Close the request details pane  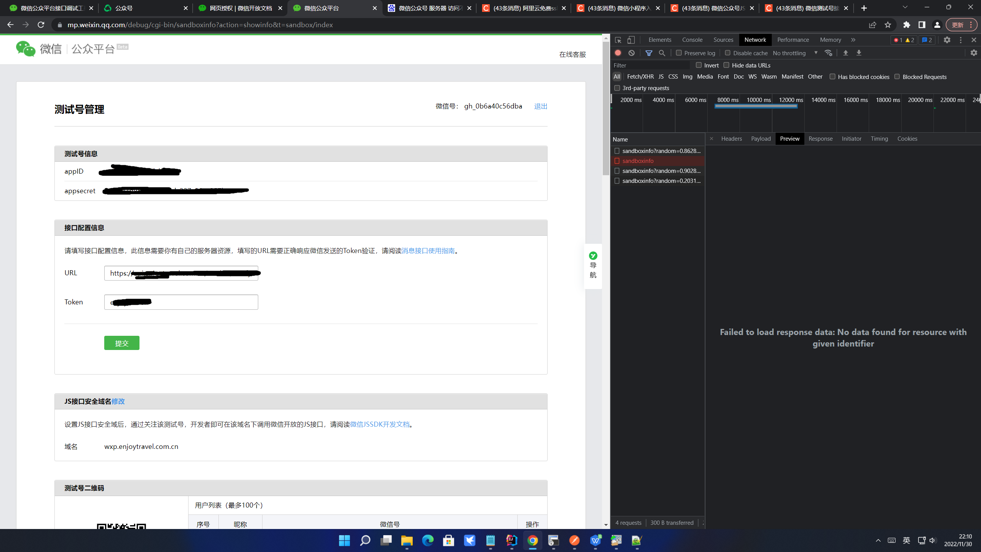coord(712,139)
